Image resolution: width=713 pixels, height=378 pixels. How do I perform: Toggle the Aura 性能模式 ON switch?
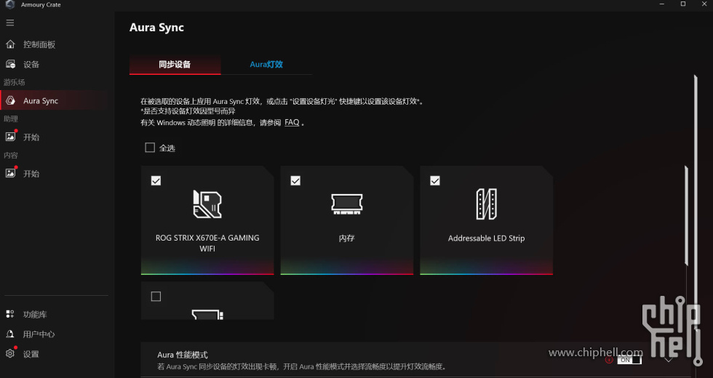click(x=629, y=360)
